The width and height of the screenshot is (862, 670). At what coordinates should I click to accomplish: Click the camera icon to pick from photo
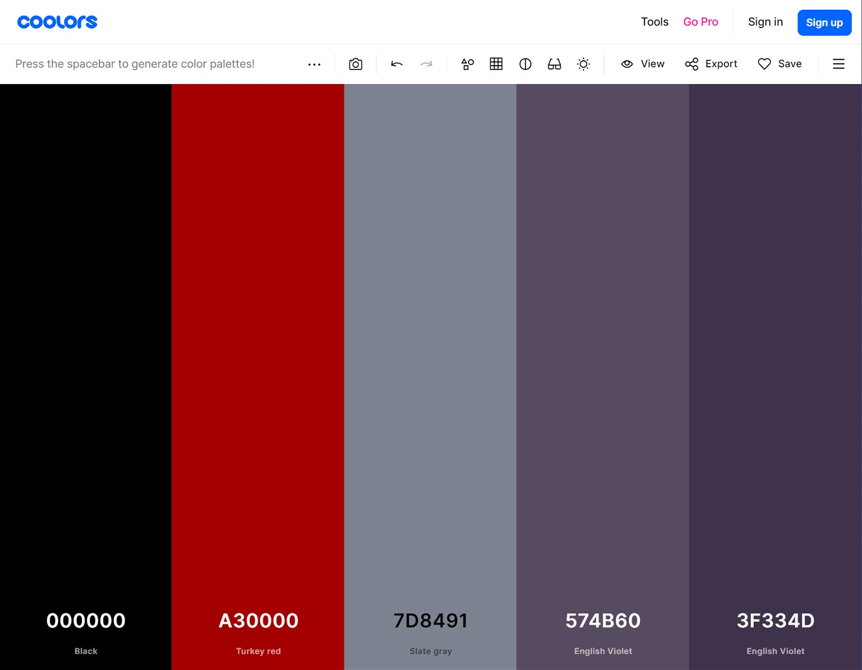click(356, 64)
